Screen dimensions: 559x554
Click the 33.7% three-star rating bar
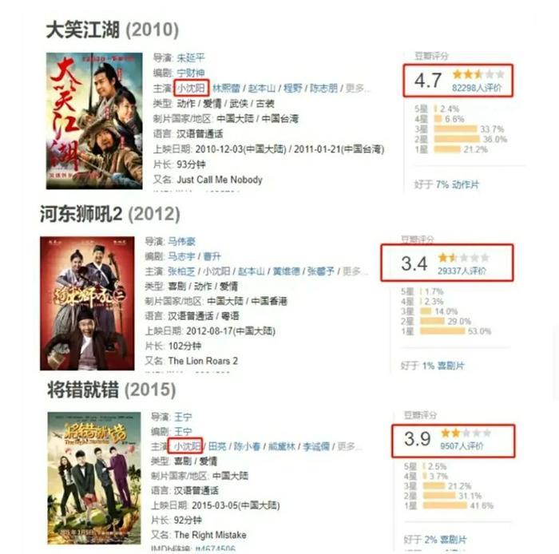[x=455, y=129]
